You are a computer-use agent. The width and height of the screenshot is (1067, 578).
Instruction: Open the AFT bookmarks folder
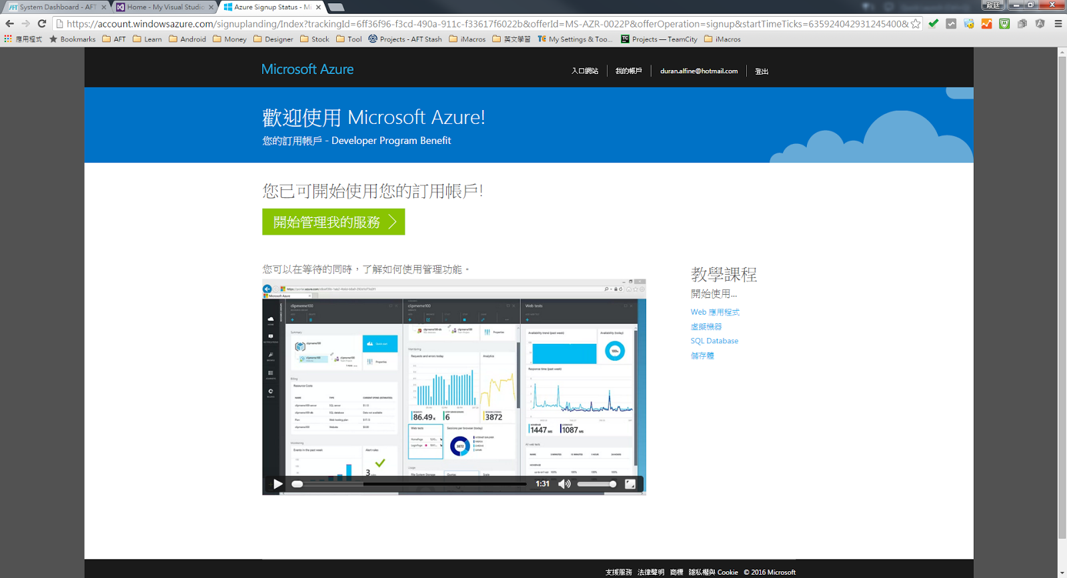coord(114,39)
